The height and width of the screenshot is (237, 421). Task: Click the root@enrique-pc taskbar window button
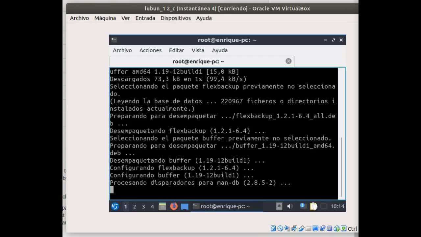227,206
